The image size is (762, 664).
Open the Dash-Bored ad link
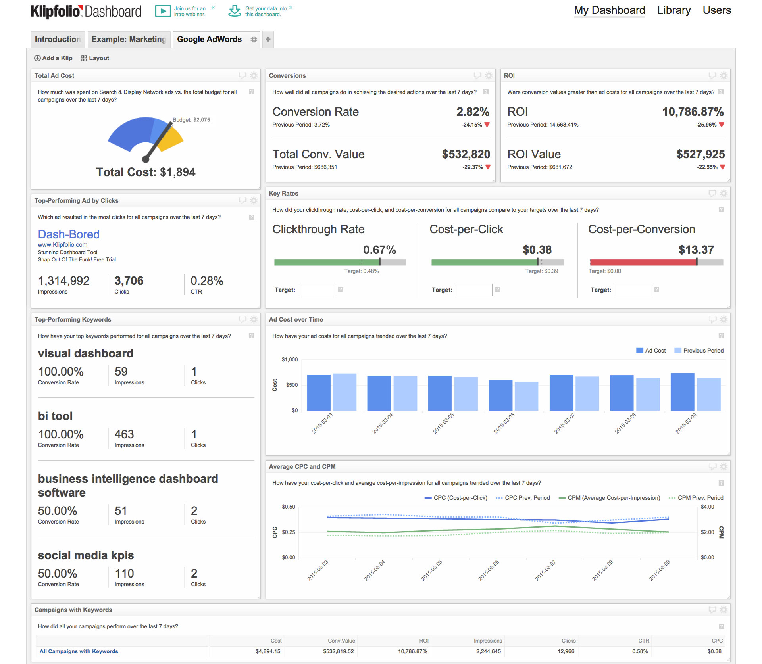68,234
